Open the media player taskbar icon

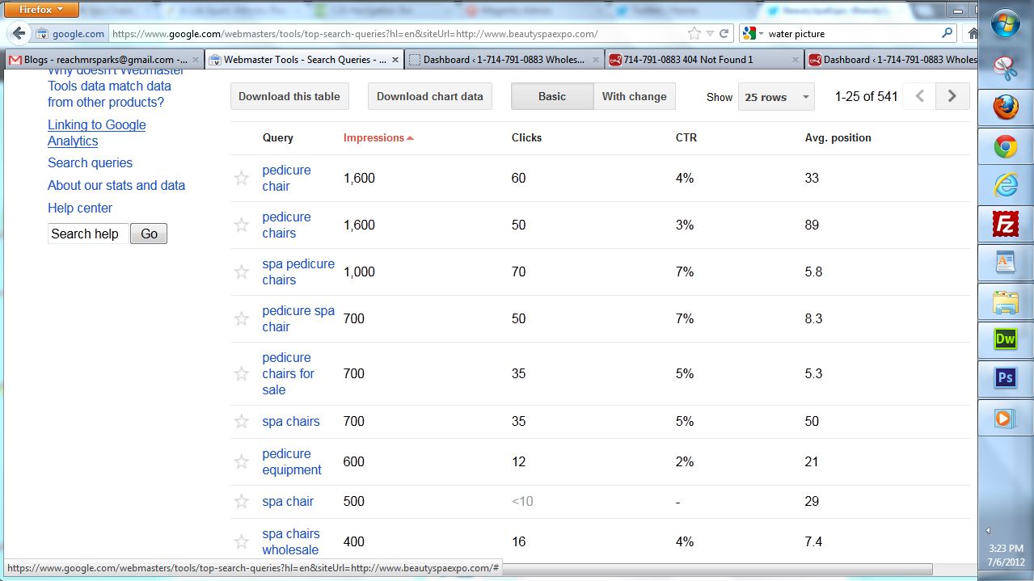tap(1005, 418)
